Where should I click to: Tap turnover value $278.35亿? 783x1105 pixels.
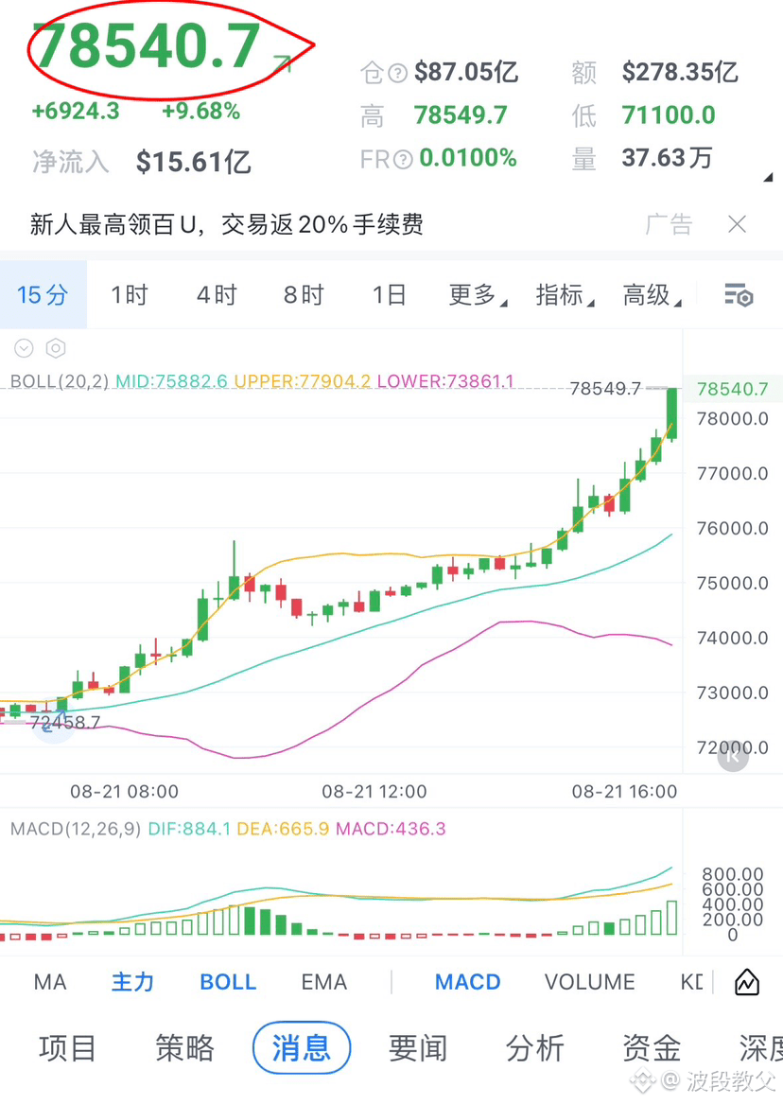[x=680, y=72]
